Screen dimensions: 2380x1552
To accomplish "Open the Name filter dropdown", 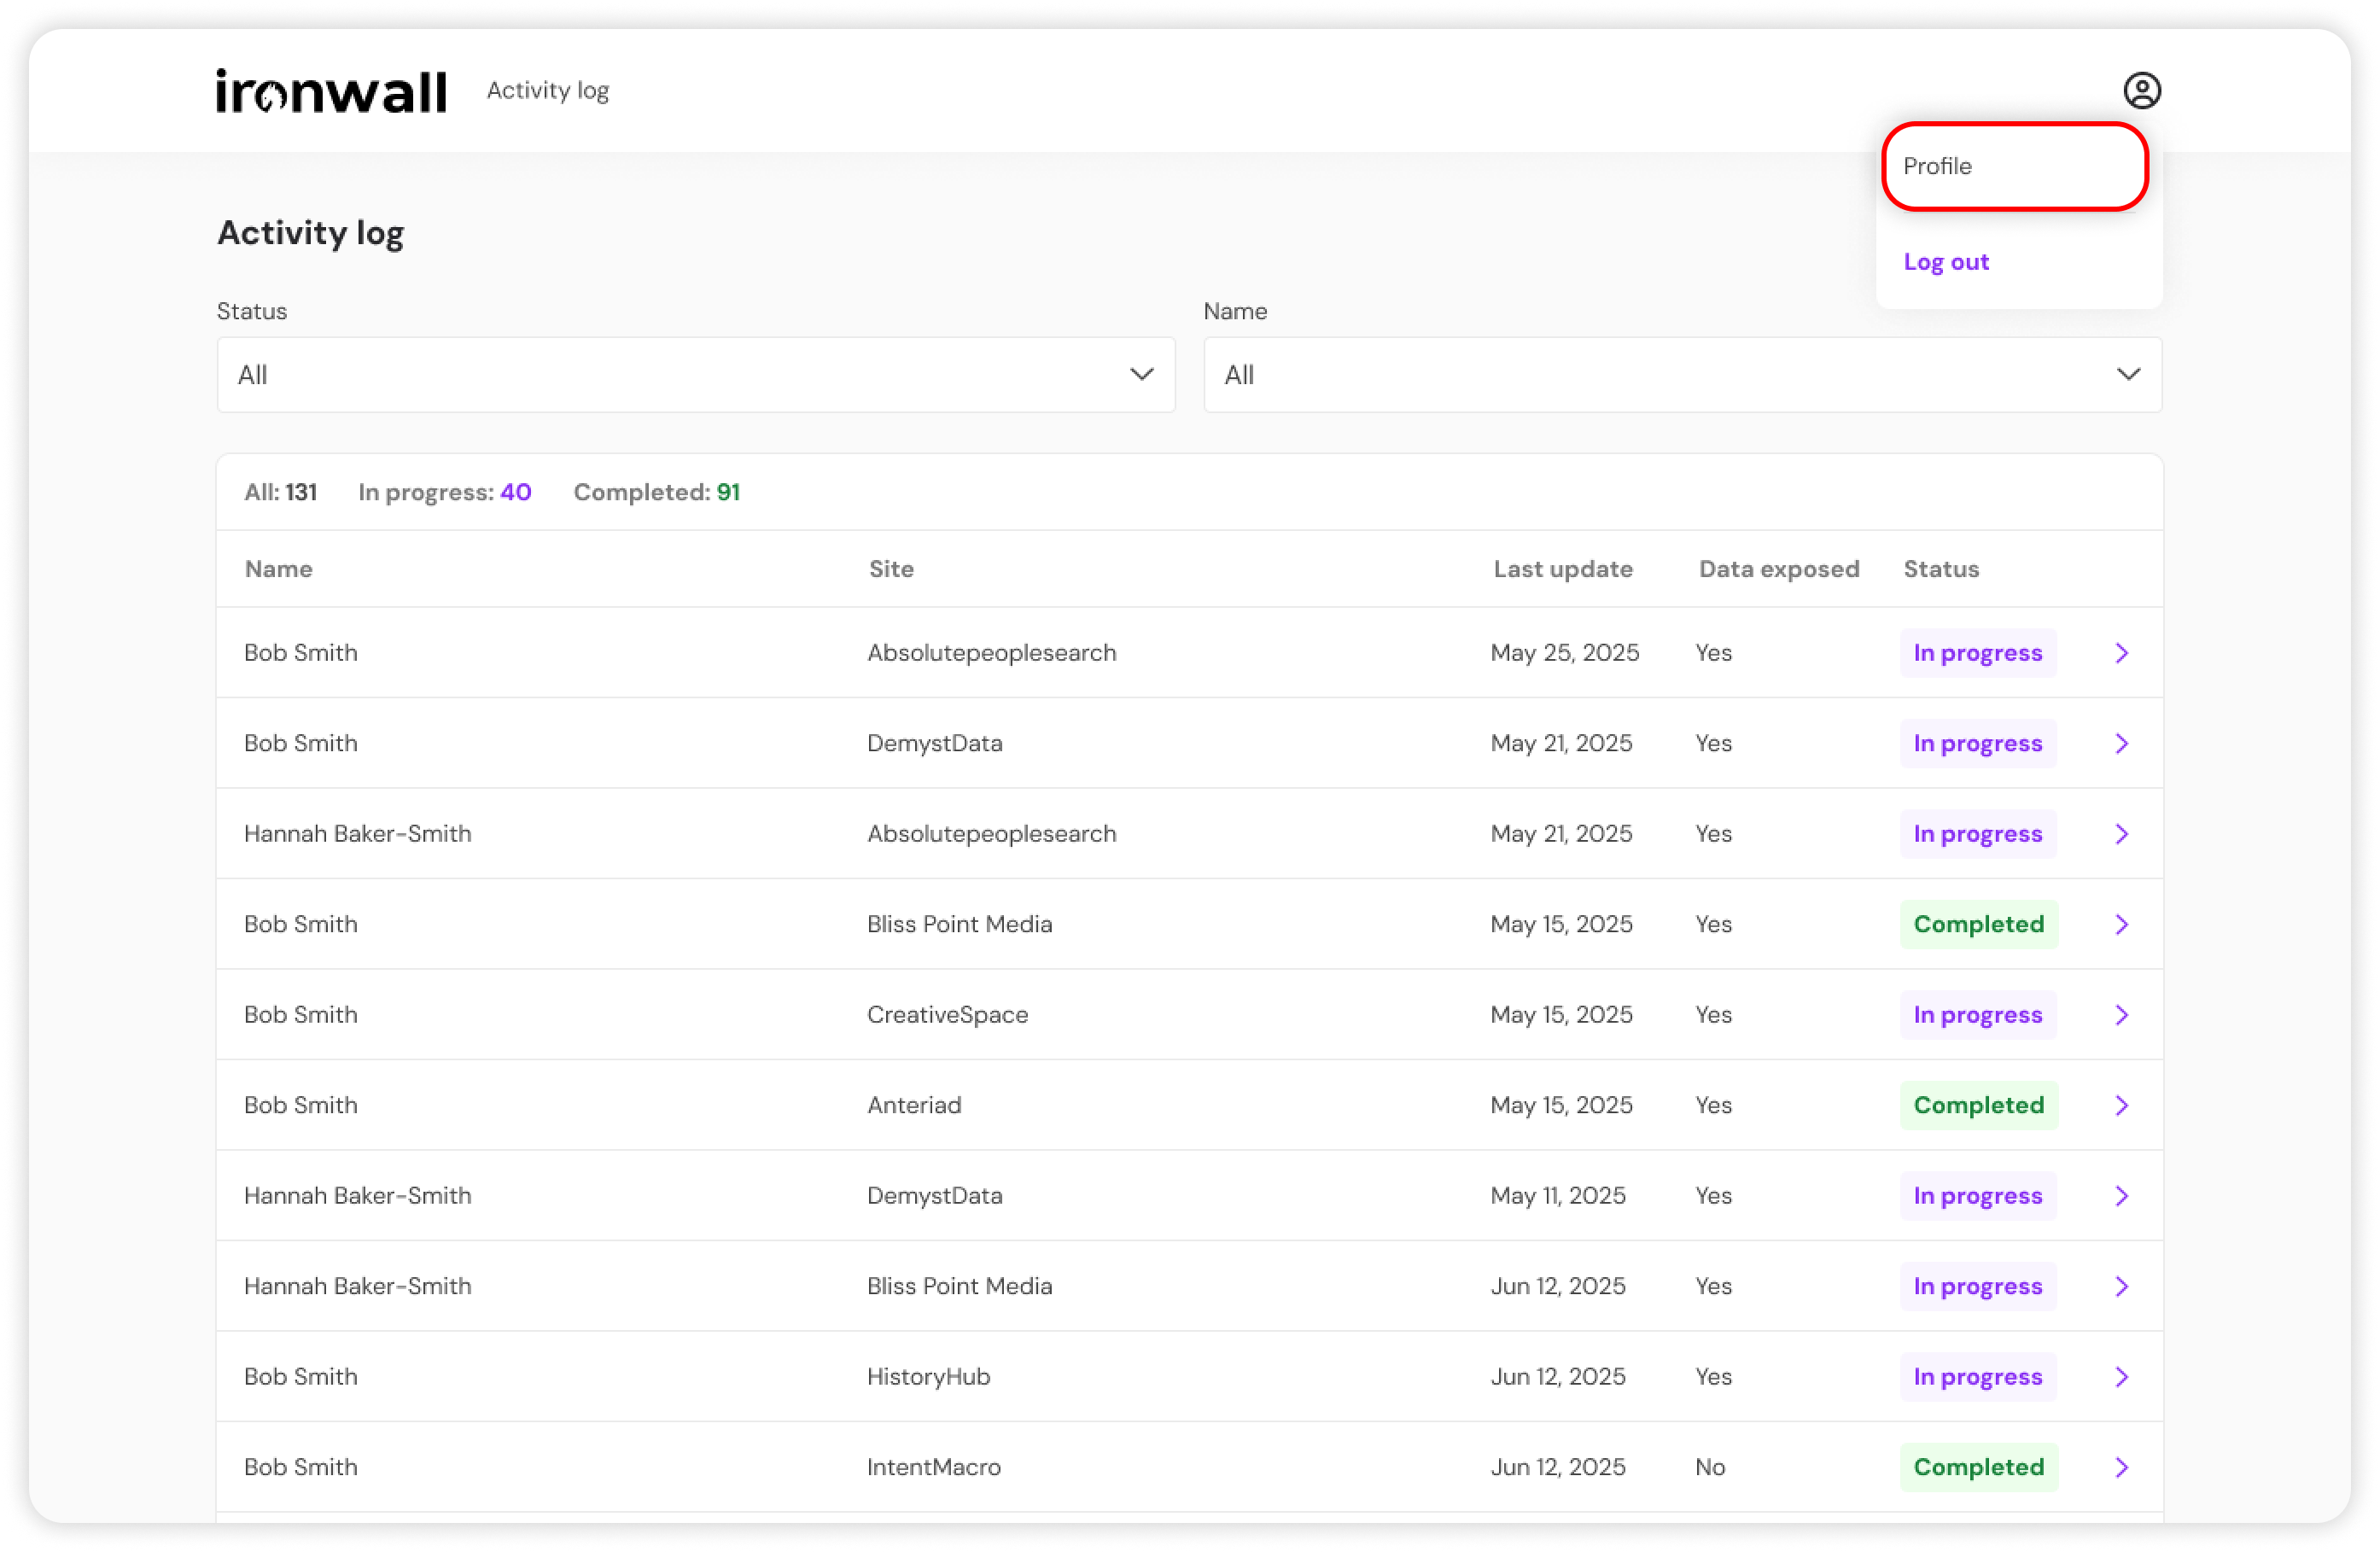I will (1682, 374).
